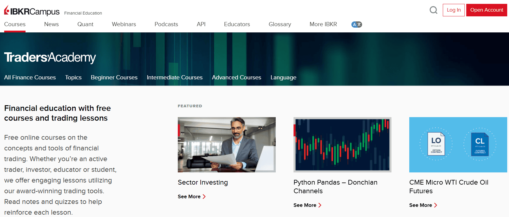Click the FEATURED section label
This screenshot has height=217, width=509.
[190, 106]
